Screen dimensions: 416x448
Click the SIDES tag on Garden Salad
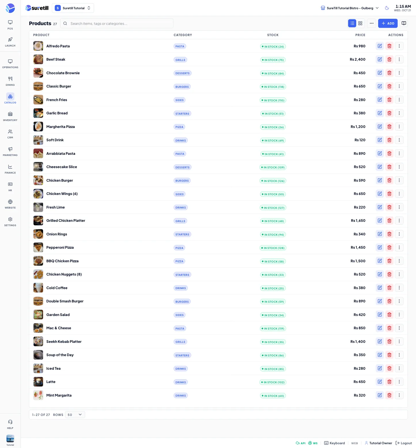[x=179, y=315]
